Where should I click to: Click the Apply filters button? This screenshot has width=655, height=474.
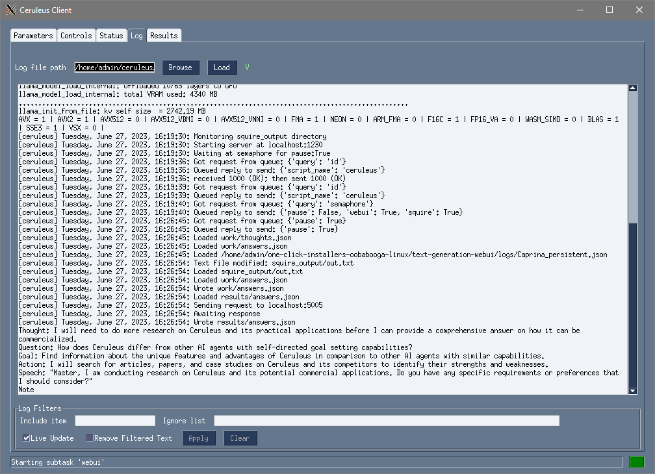click(x=198, y=438)
